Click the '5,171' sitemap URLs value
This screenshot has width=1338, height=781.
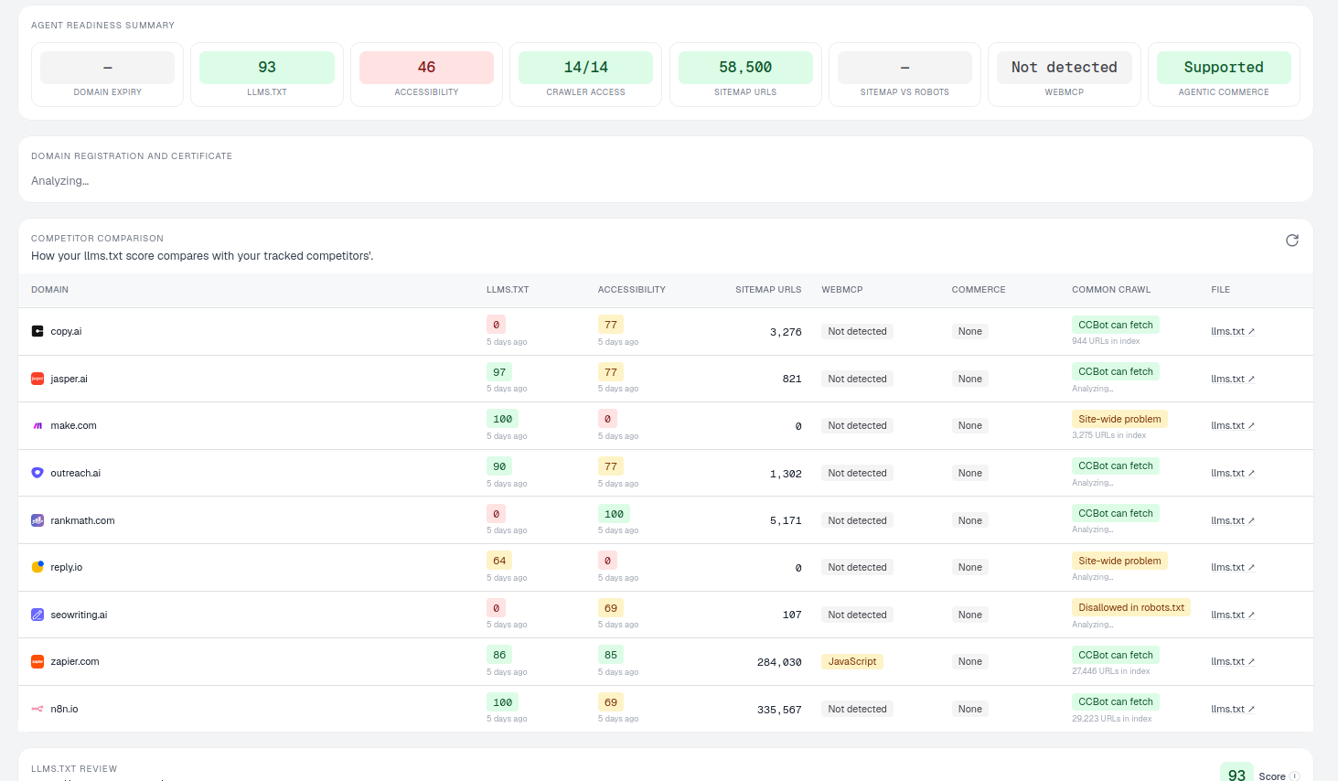pyautogui.click(x=786, y=521)
